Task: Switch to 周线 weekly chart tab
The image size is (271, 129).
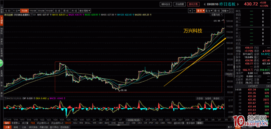Action: click(x=66, y=11)
